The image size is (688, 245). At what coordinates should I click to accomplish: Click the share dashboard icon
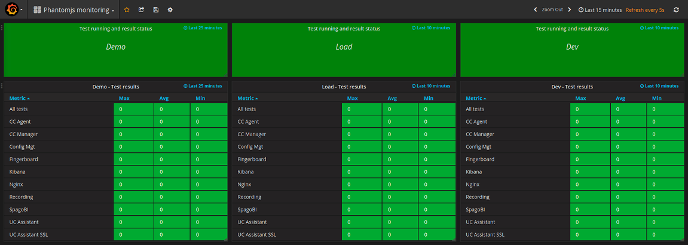point(141,10)
